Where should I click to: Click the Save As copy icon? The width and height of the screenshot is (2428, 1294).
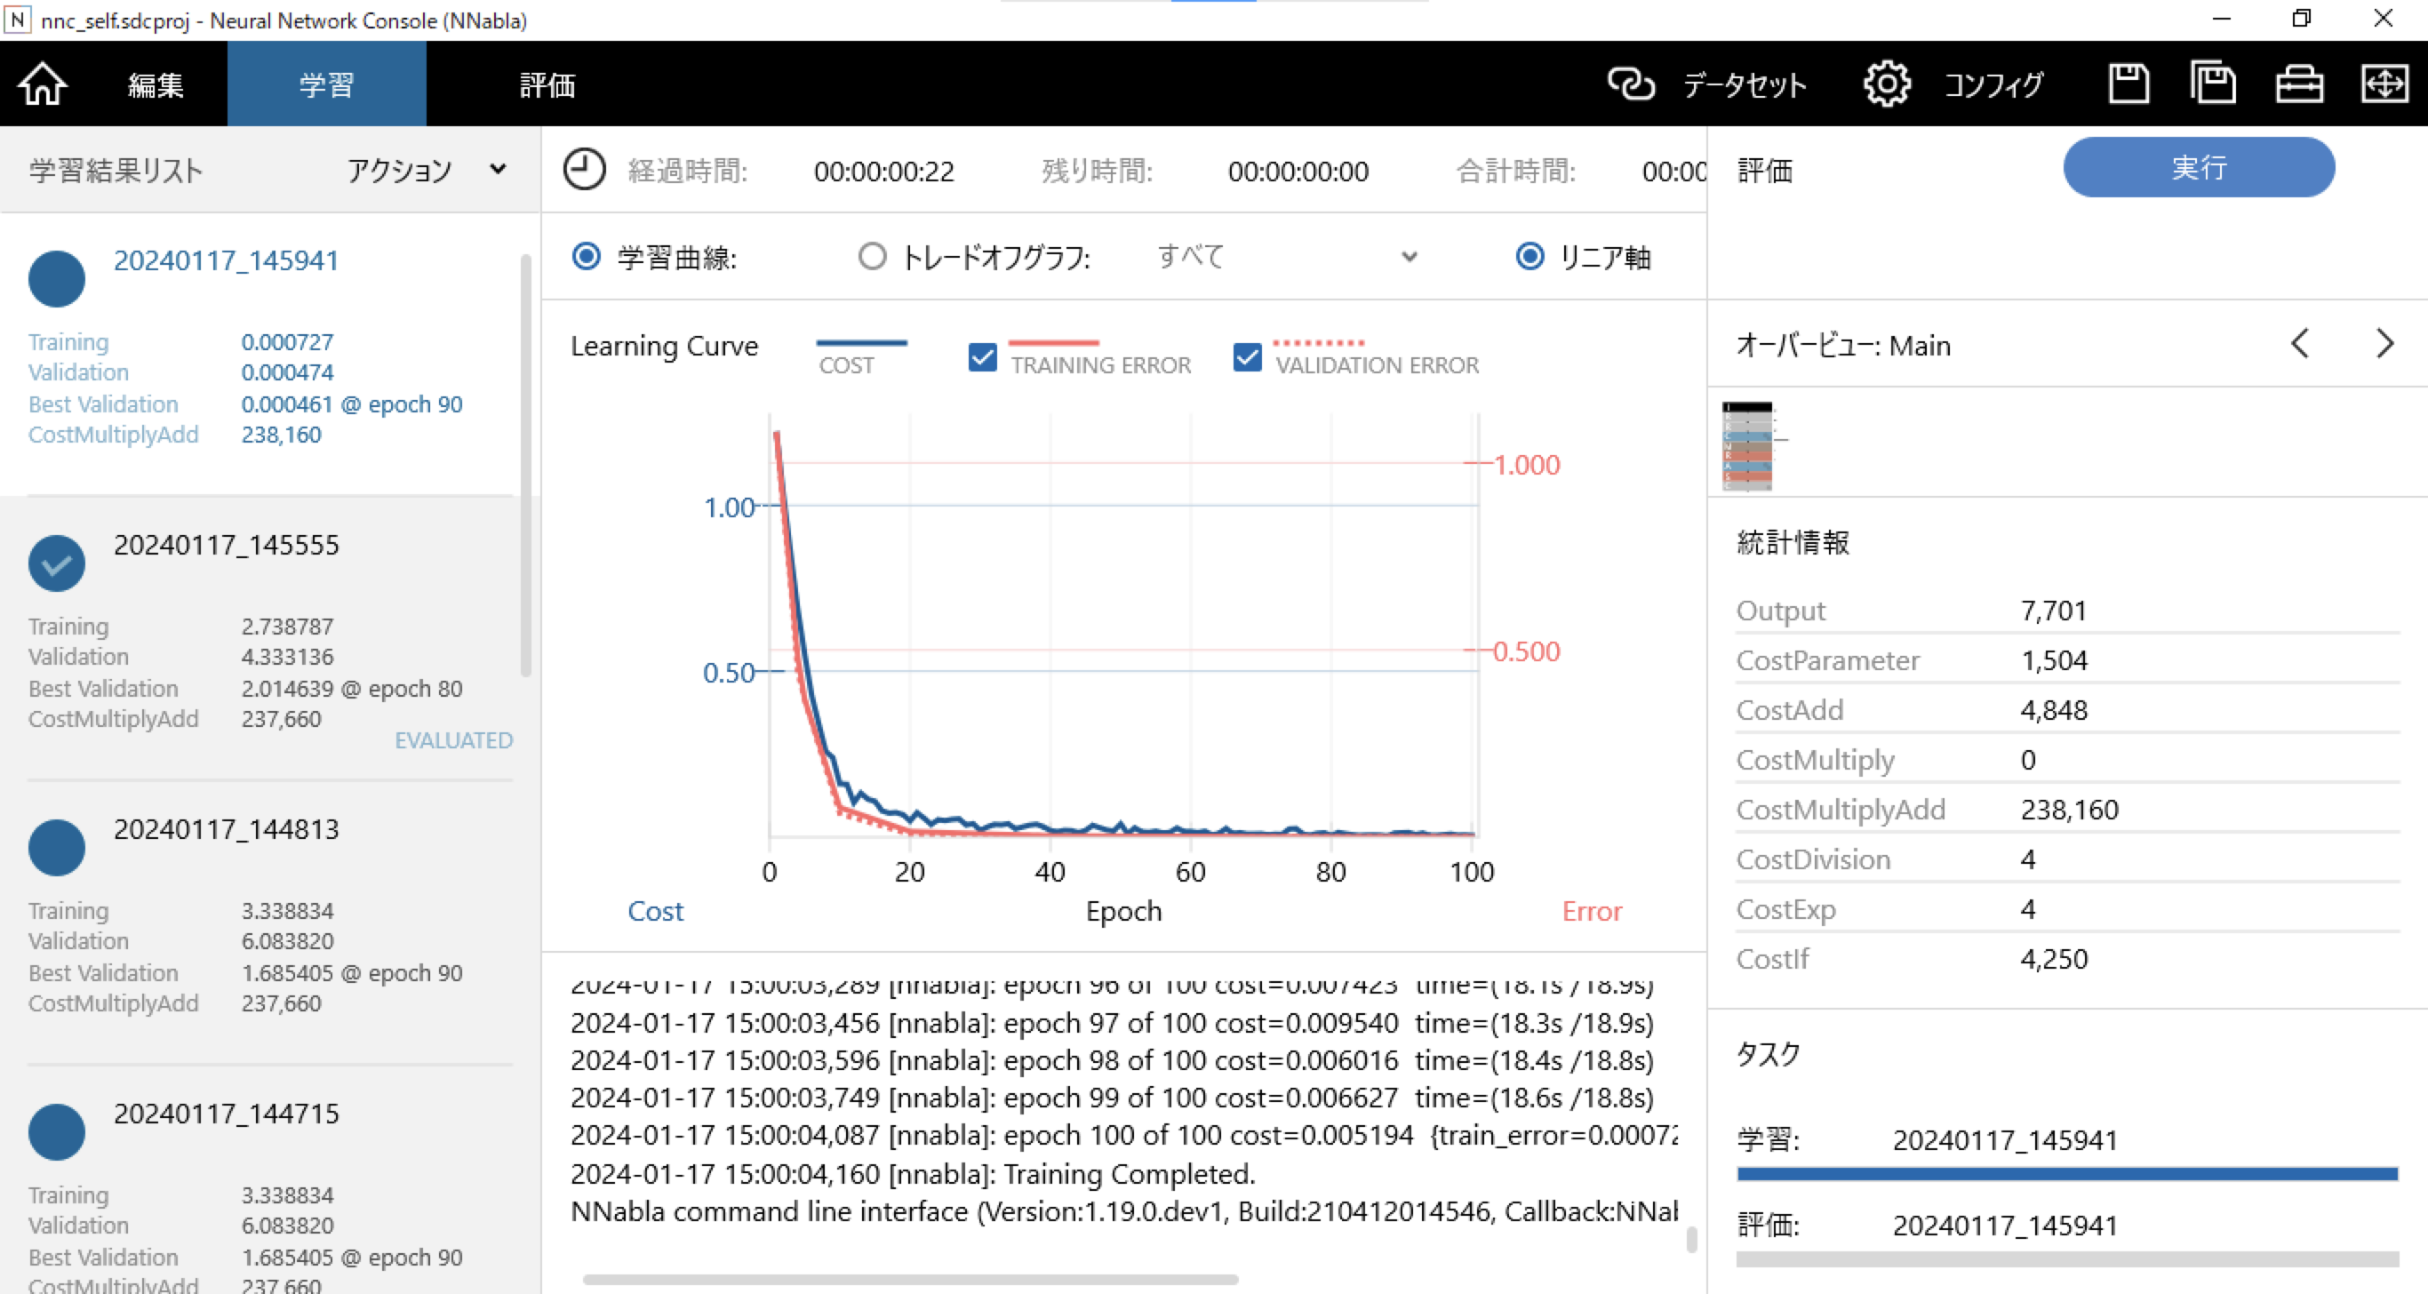coord(2212,84)
